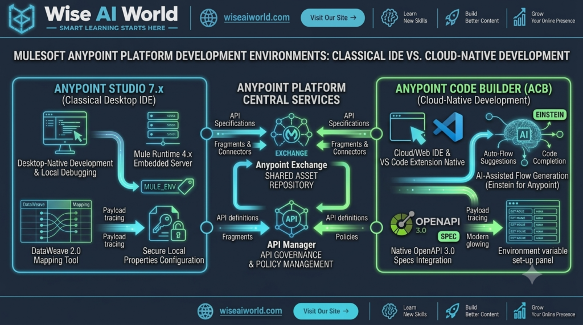Click the DataWeave mapping table graphic

[56, 222]
